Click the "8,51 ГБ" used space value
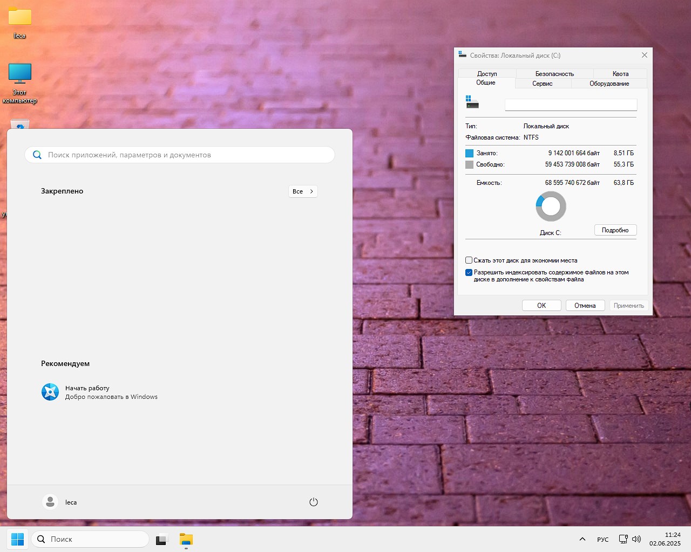 (624, 153)
